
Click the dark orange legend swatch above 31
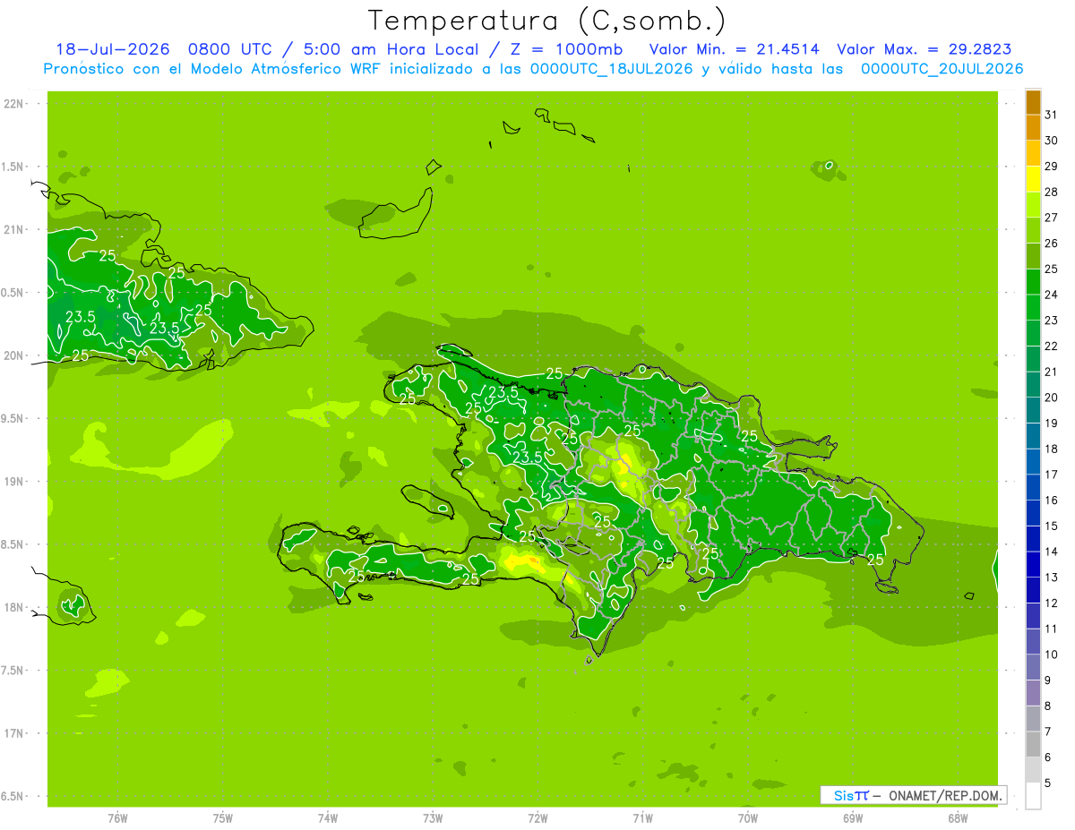(1033, 102)
